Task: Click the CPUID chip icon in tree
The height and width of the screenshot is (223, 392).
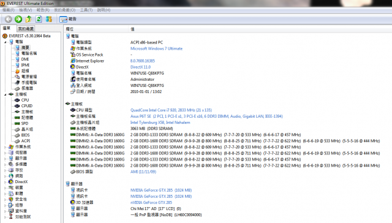Action: [17, 106]
